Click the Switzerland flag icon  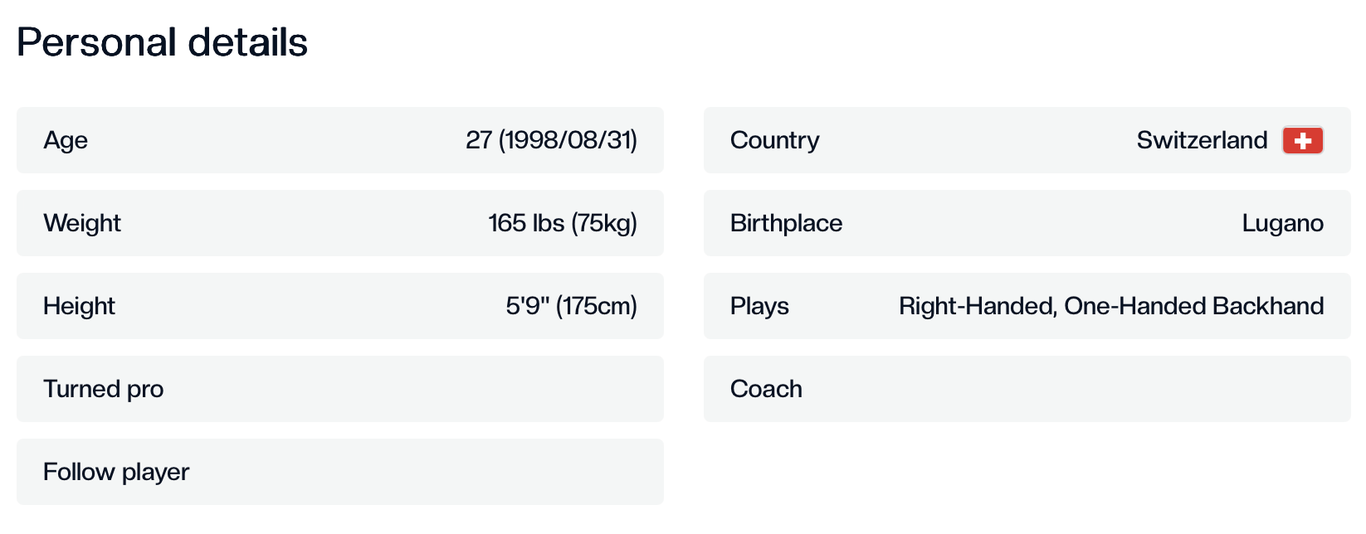click(1302, 140)
